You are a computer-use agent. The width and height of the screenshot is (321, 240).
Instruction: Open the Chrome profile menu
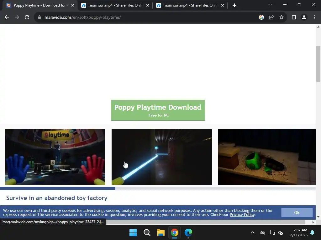click(304, 17)
